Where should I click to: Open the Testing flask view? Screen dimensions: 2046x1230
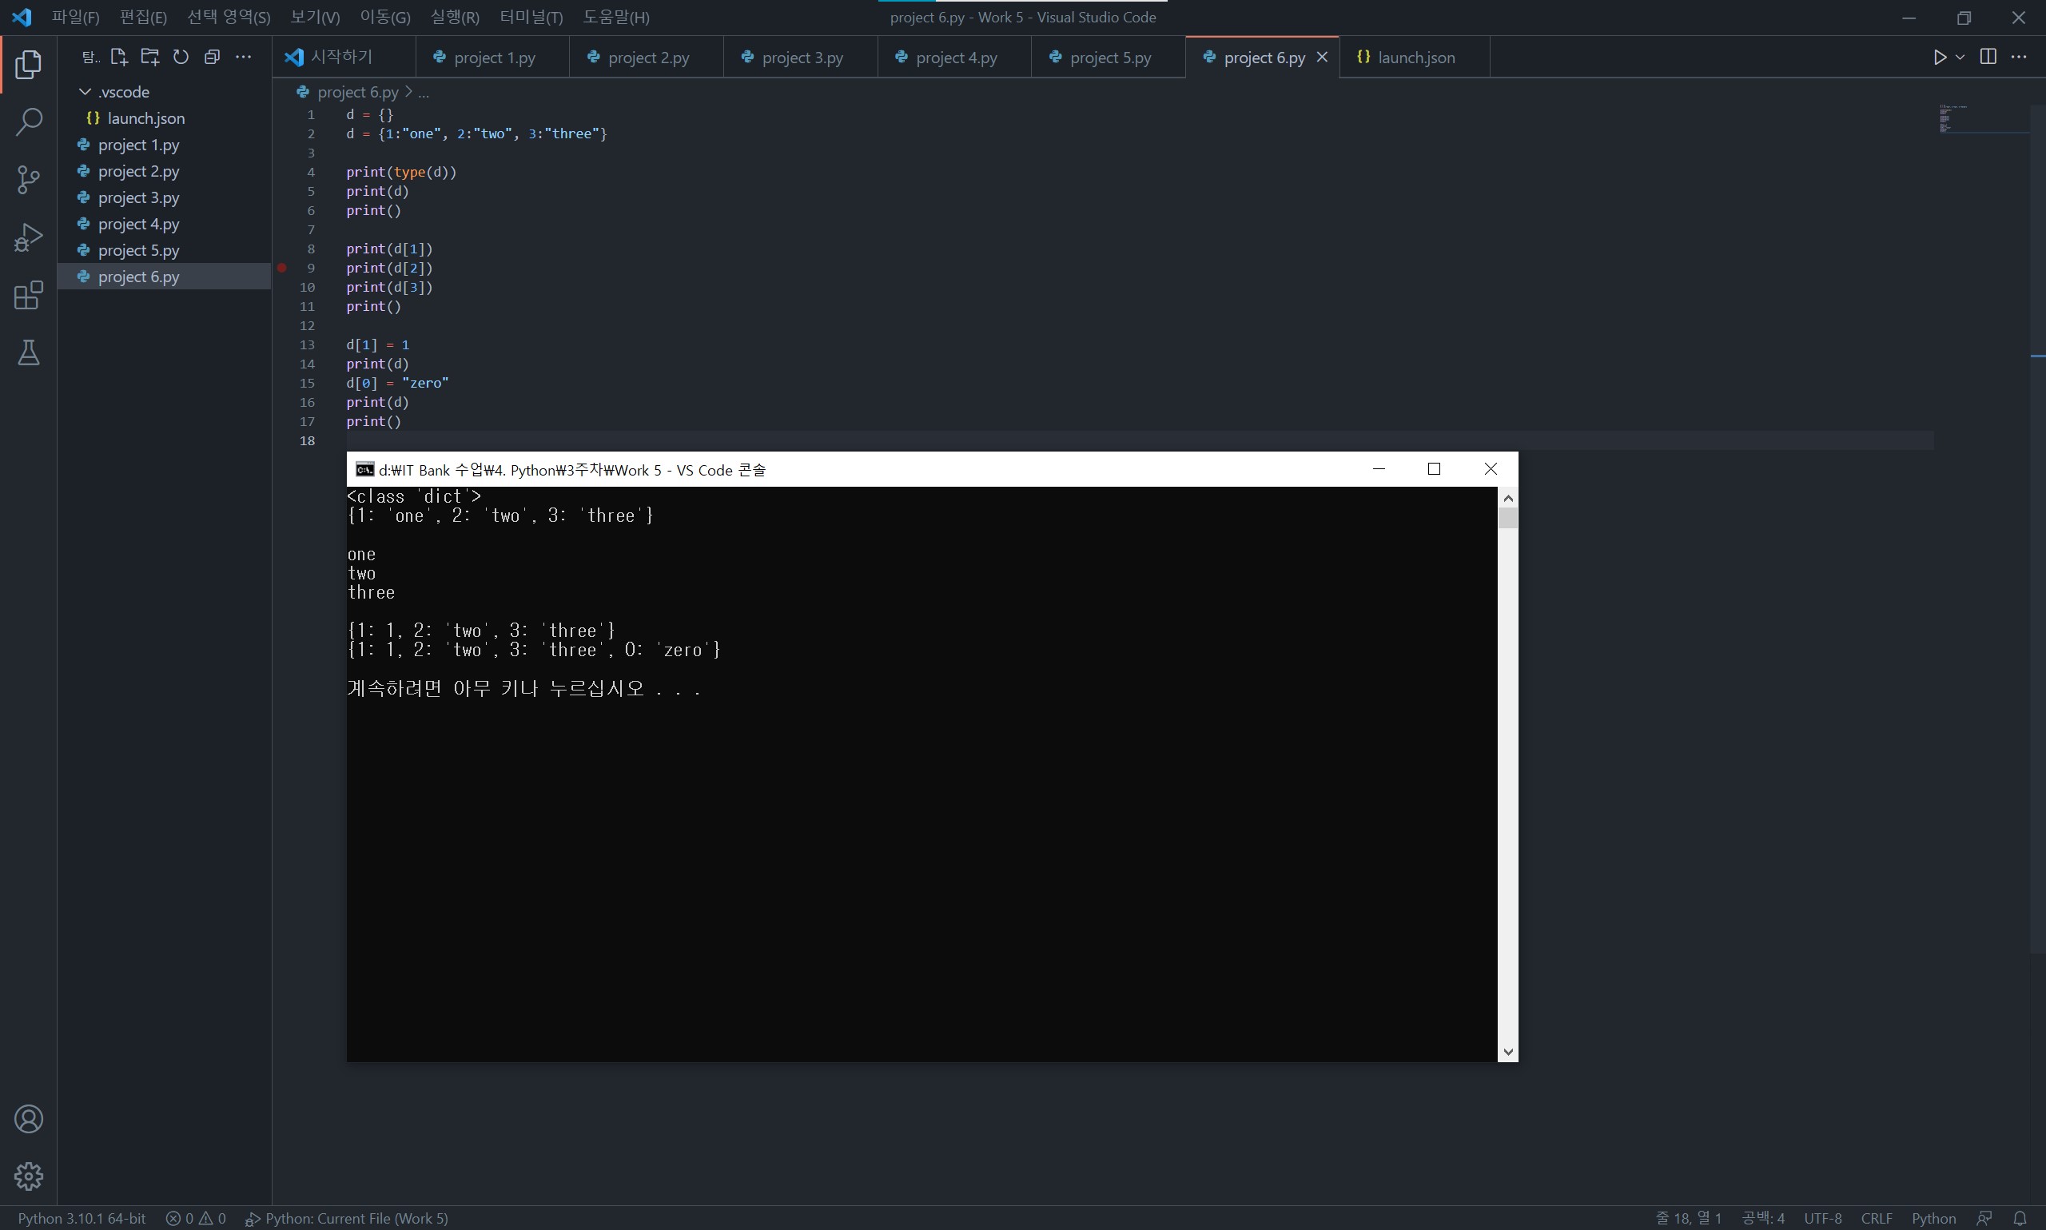(x=28, y=353)
